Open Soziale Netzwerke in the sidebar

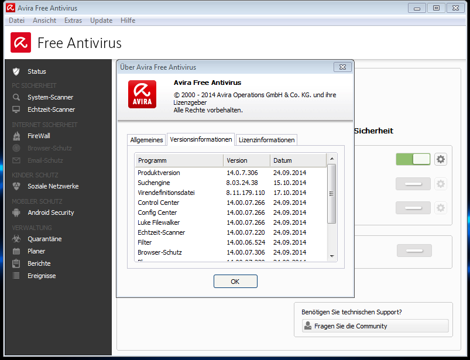(x=53, y=186)
